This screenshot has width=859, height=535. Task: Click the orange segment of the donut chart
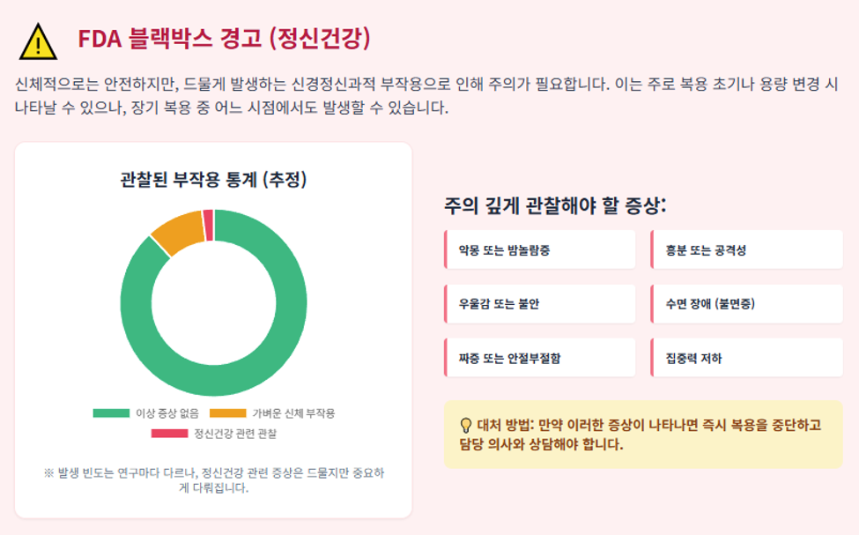coord(178,234)
